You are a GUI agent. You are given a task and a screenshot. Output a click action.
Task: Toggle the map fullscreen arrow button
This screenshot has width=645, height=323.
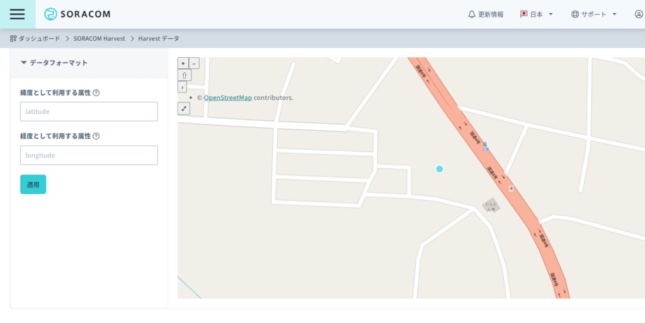tap(183, 108)
